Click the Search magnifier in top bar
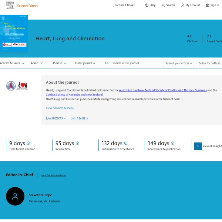 [164, 5]
